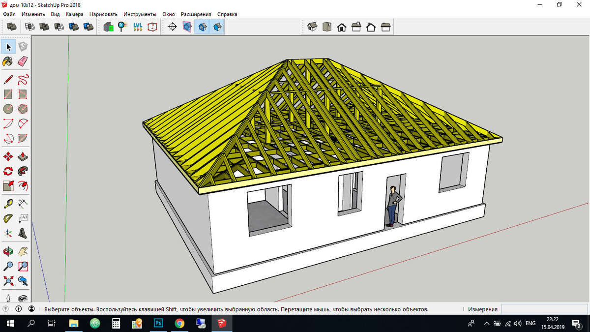Activate the Pan hand tool
The width and height of the screenshot is (590, 332).
(23, 251)
